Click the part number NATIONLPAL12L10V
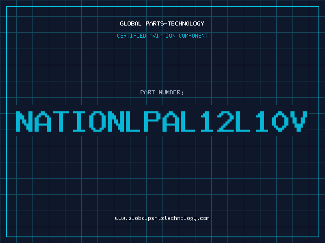325x243 pixels. pos(161,122)
